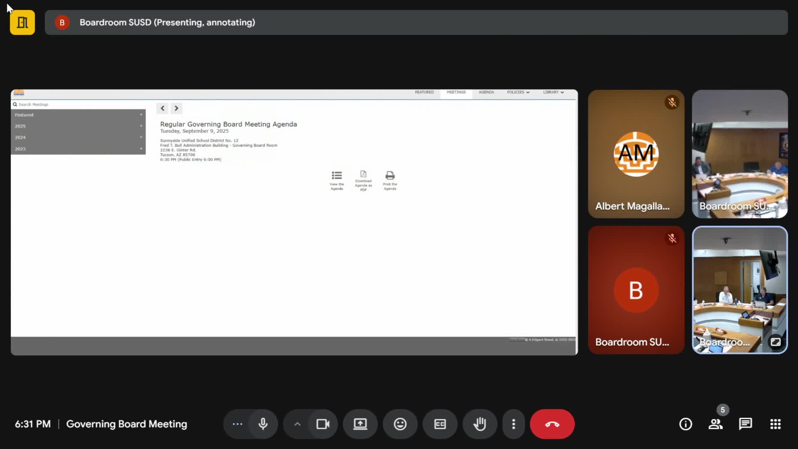Click the present screen icon
Viewport: 798px width, 449px height.
tap(360, 424)
